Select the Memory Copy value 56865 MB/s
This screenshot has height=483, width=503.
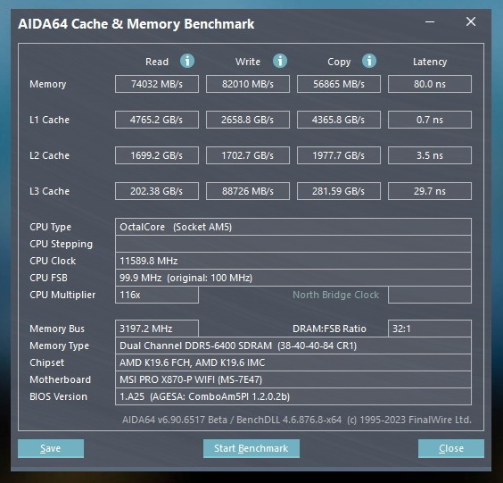click(x=339, y=84)
